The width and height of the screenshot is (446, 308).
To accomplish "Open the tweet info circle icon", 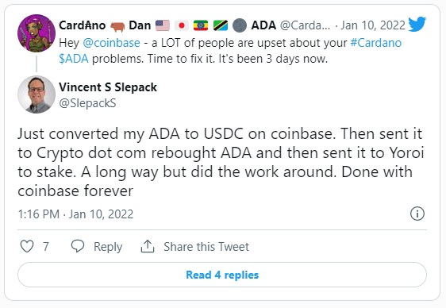I will point(417,214).
